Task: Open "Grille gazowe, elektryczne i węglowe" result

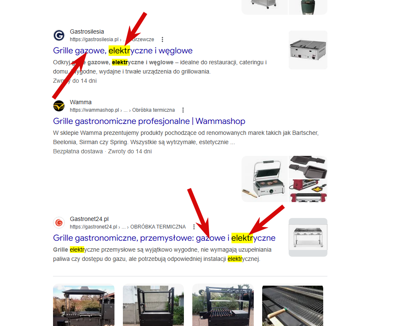Action: (x=122, y=51)
